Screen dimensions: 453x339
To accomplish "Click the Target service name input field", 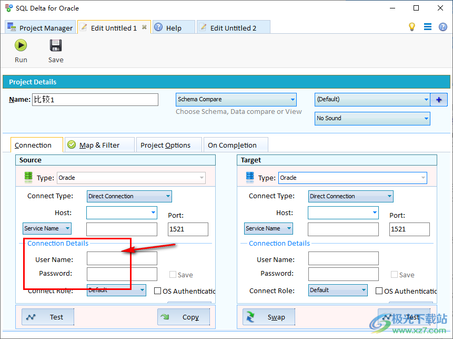I will (343, 229).
